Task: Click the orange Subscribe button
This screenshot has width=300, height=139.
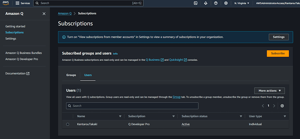Action: tap(278, 53)
